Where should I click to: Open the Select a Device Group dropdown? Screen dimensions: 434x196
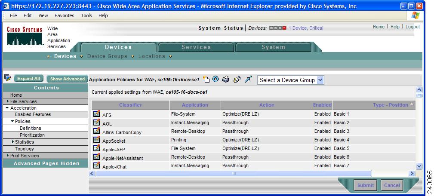291,80
